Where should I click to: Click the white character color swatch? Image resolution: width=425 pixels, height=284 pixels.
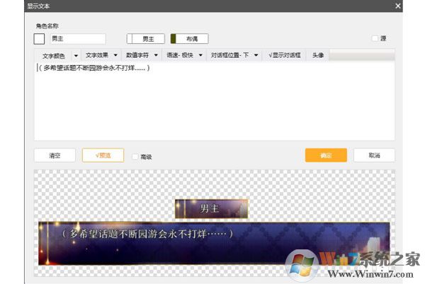tap(39, 39)
